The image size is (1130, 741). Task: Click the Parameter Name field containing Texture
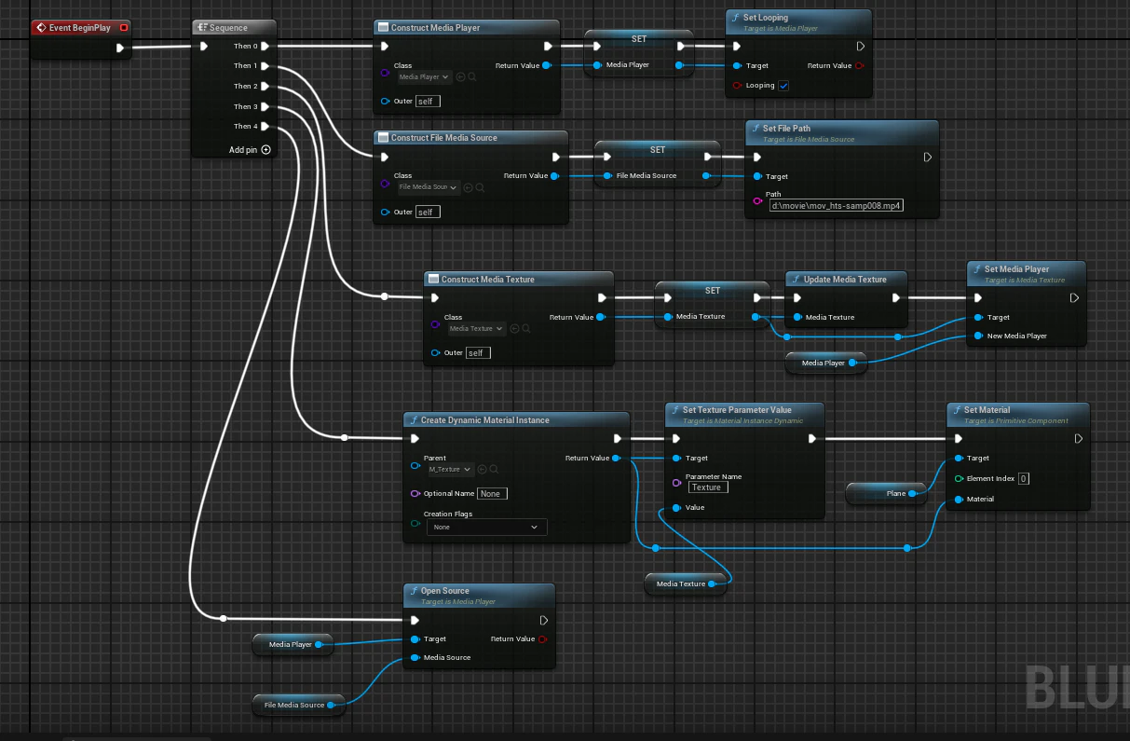point(708,487)
